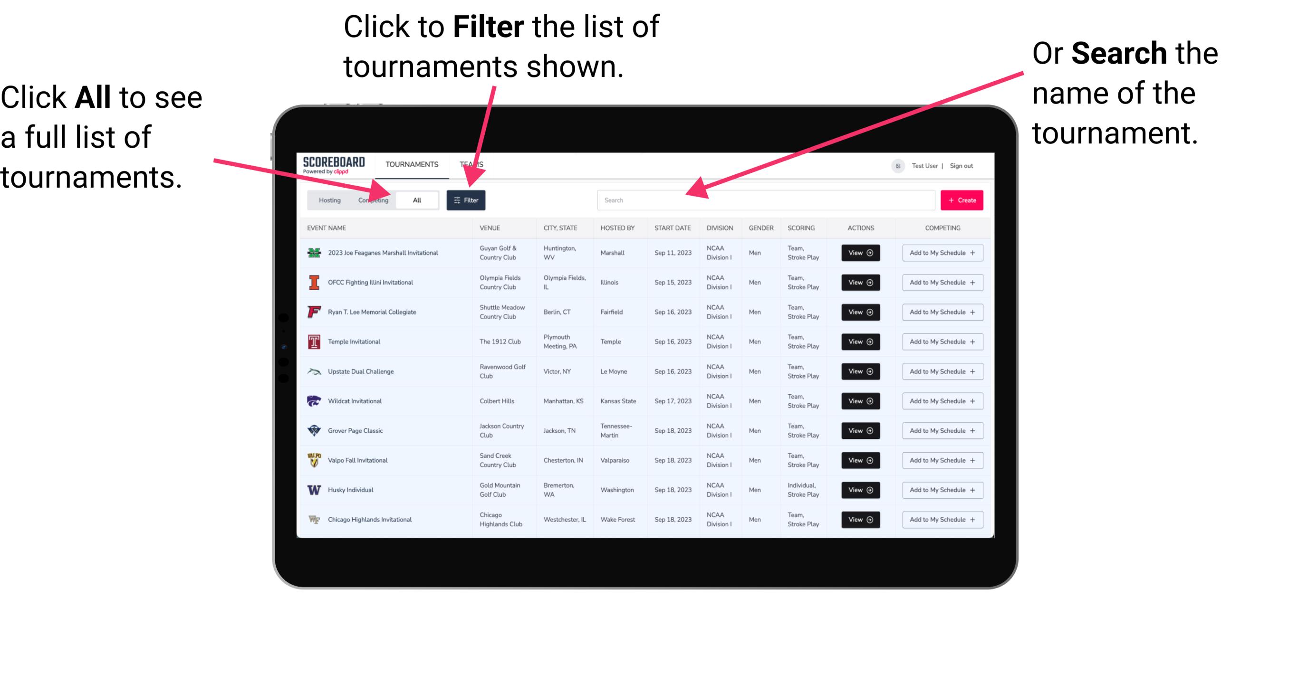
Task: Click the Wake Forest team logo icon
Action: (x=314, y=519)
